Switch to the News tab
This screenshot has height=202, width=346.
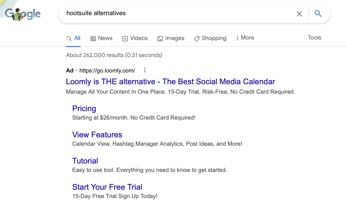click(x=102, y=38)
